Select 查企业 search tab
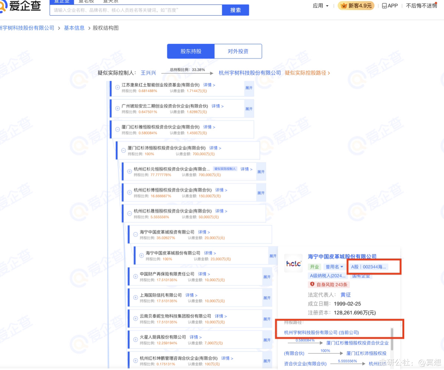This screenshot has height=370, width=444. [x=62, y=2]
